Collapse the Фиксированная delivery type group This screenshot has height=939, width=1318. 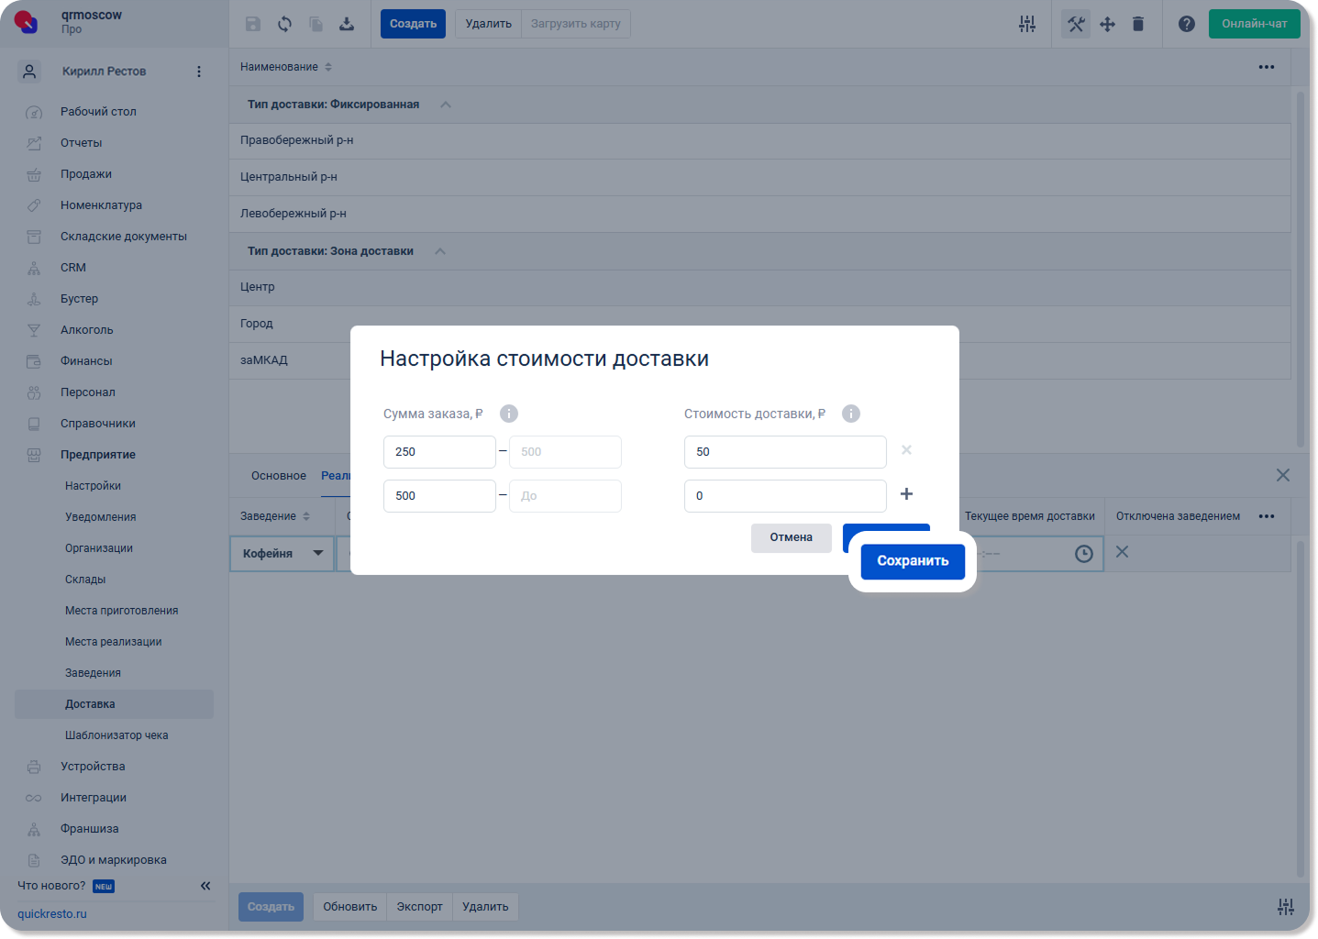click(x=446, y=105)
